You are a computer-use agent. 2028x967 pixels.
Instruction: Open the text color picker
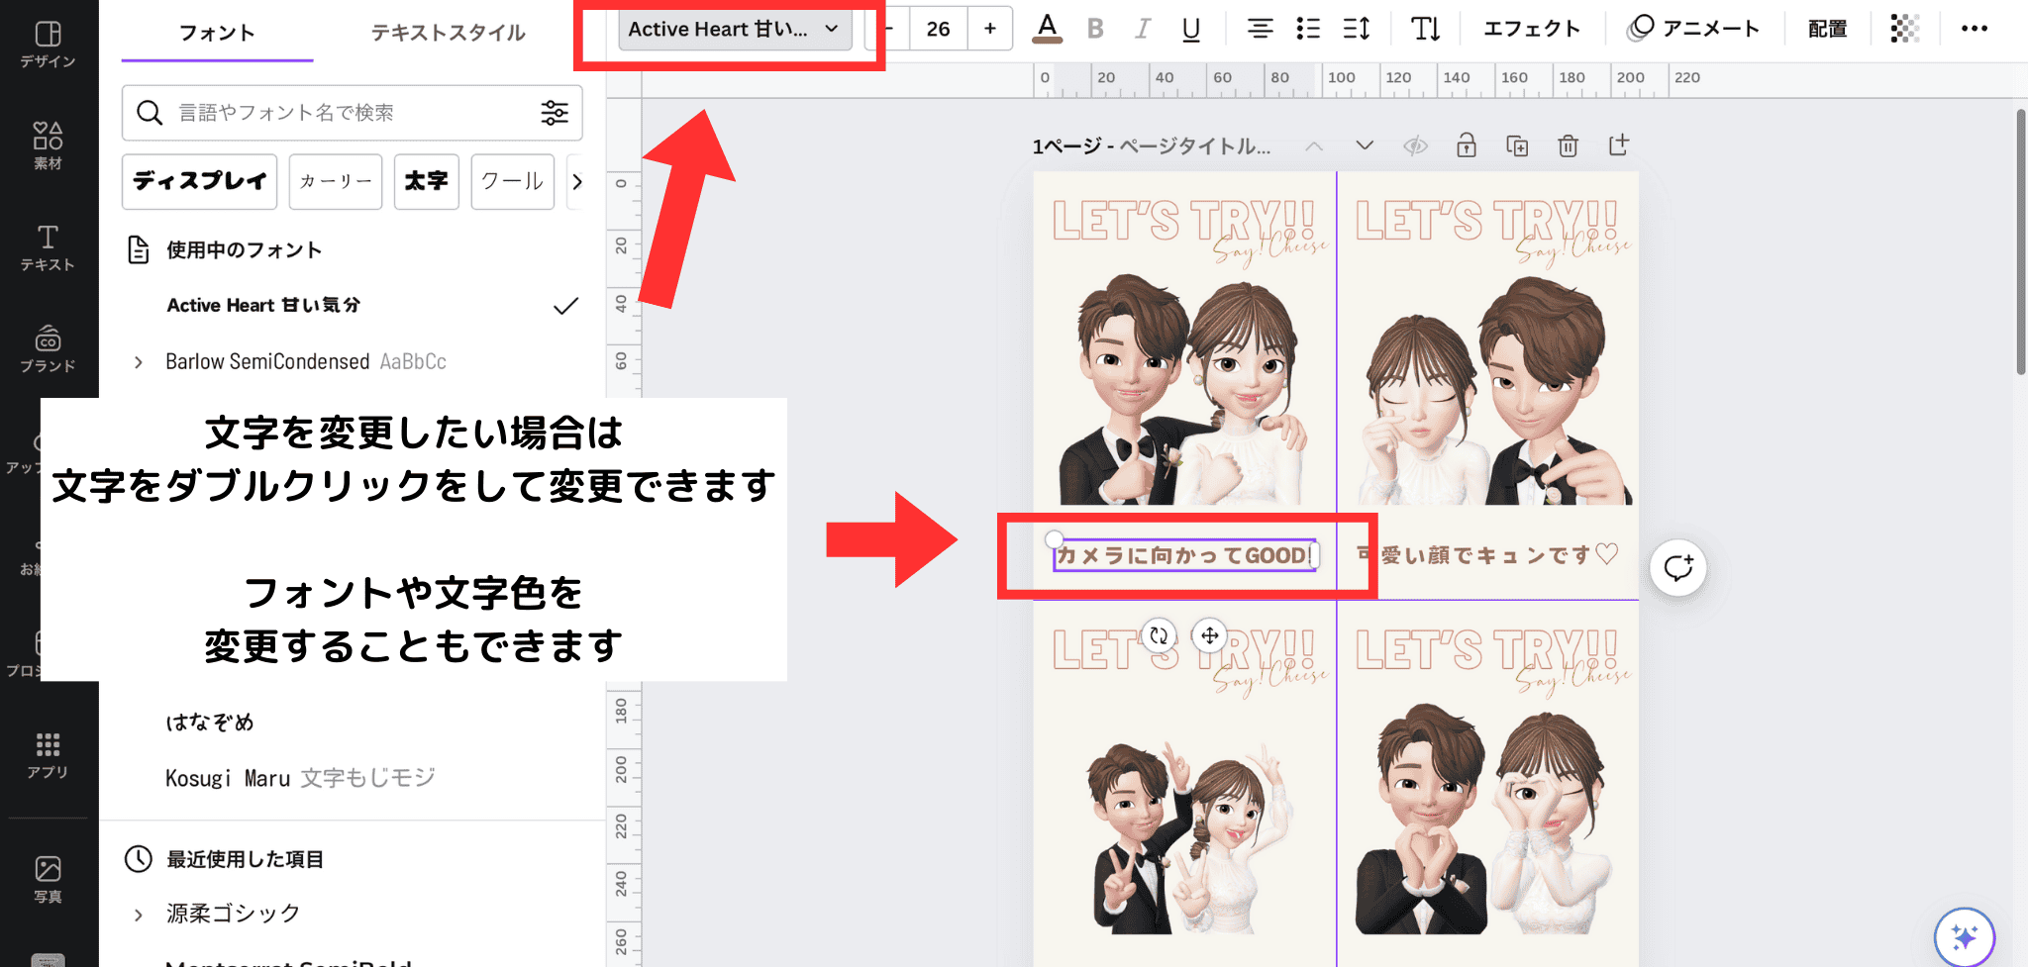coord(1047,29)
